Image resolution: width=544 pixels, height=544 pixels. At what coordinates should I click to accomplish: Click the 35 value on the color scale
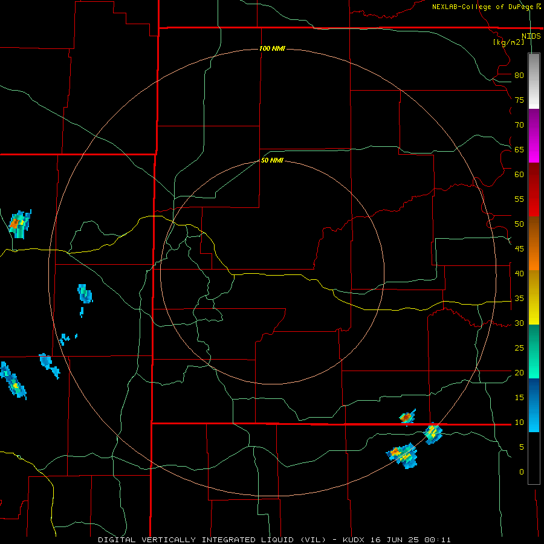click(x=519, y=299)
